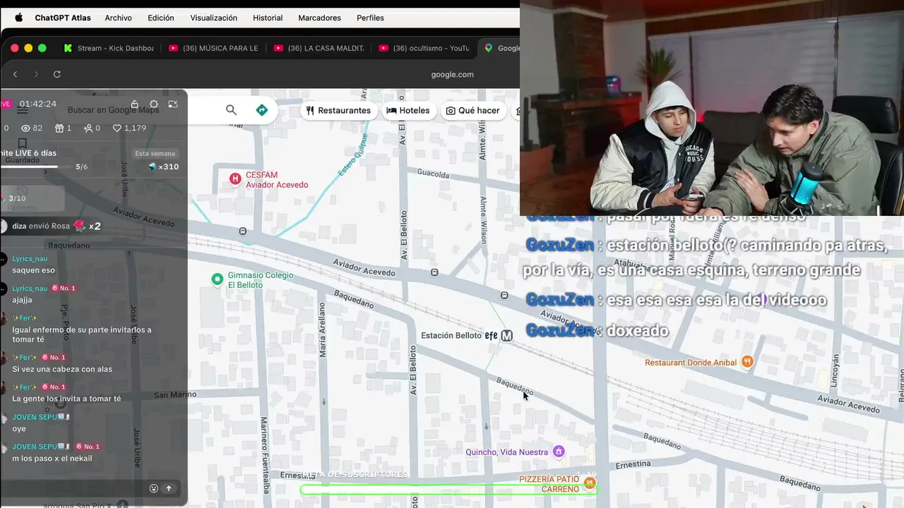This screenshot has width=904, height=508.
Task: Open directions with the blue arrow icon
Action: (261, 110)
